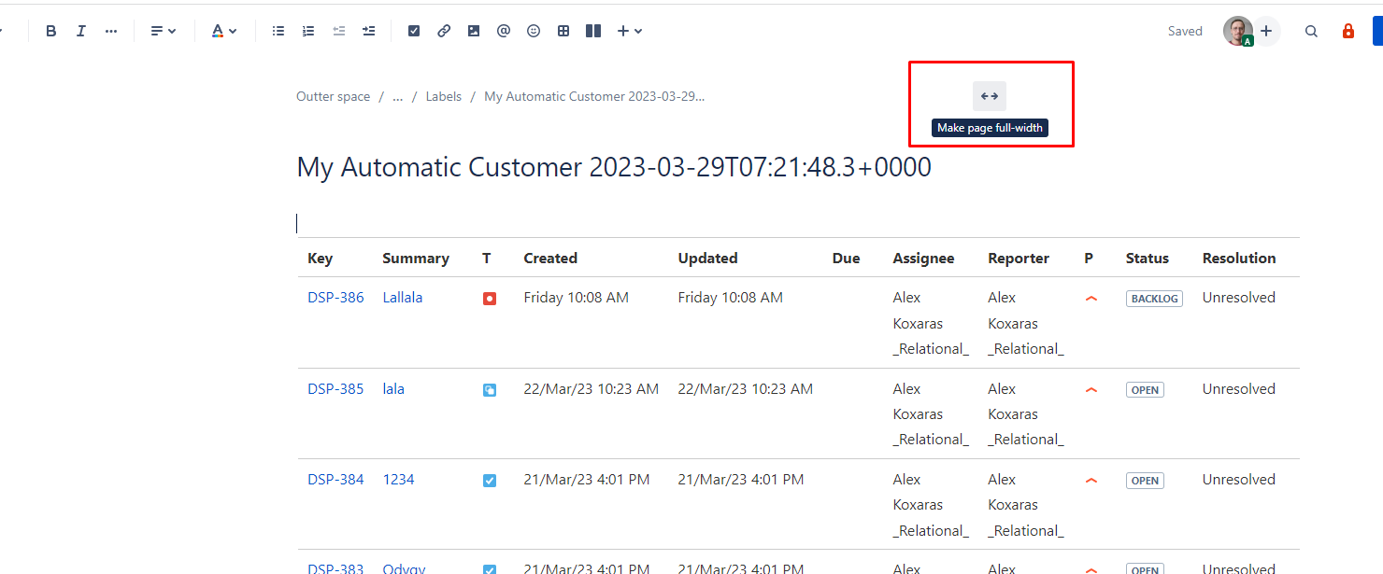Toggle italic formatting
This screenshot has height=574, width=1383.
[81, 30]
